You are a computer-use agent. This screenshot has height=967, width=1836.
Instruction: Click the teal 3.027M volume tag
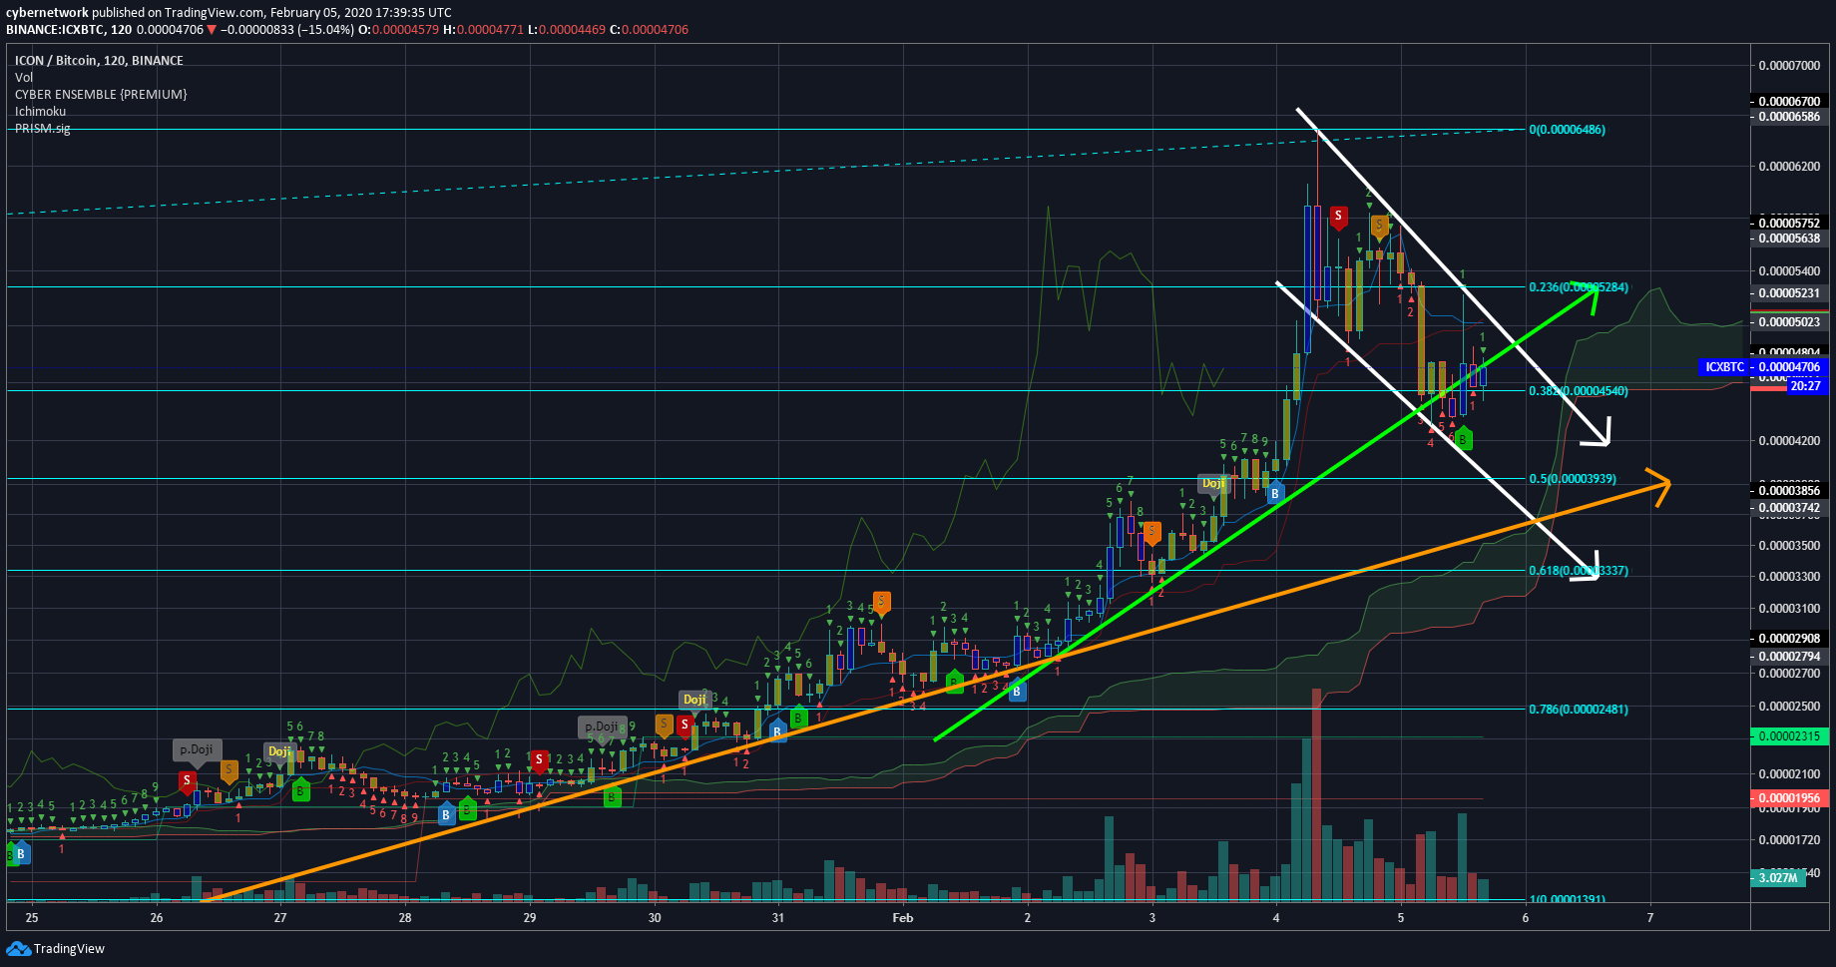[x=1777, y=878]
